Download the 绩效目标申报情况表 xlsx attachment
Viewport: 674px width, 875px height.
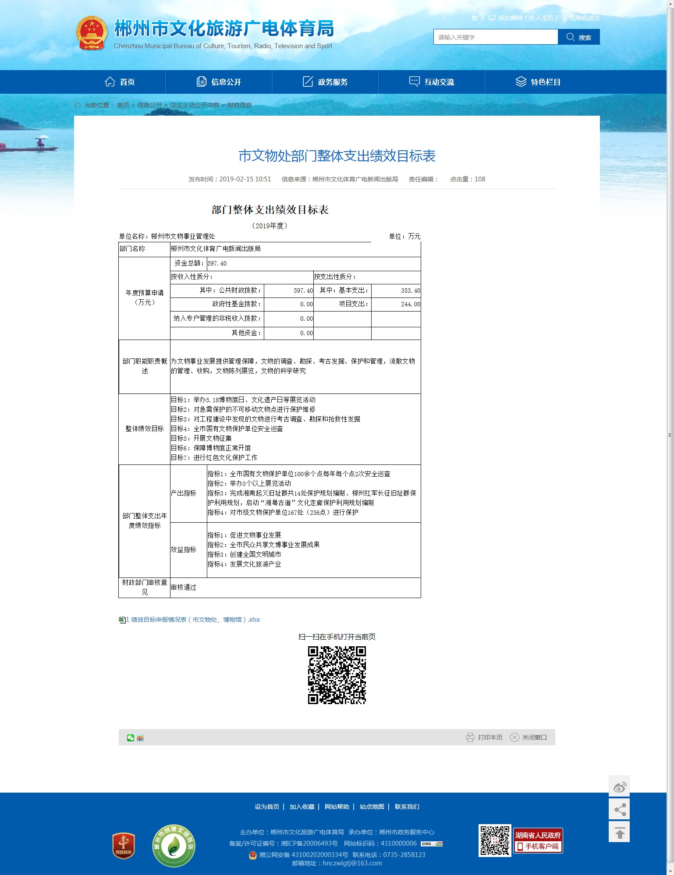193,620
